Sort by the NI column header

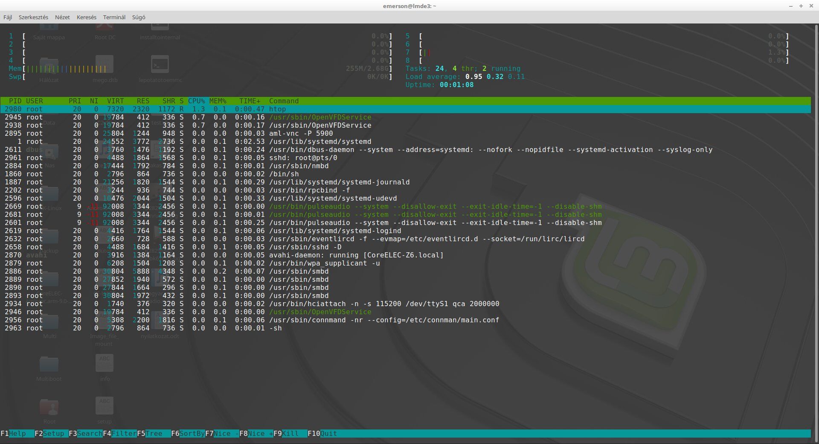pos(94,101)
